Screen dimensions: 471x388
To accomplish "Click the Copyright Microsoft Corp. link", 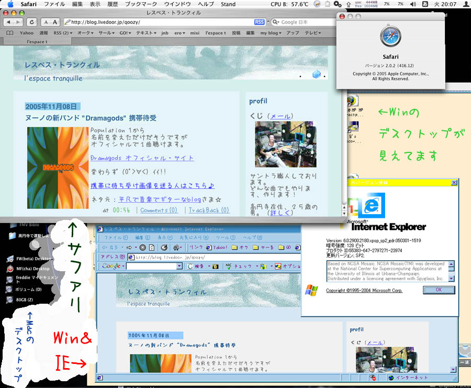I will (364, 290).
